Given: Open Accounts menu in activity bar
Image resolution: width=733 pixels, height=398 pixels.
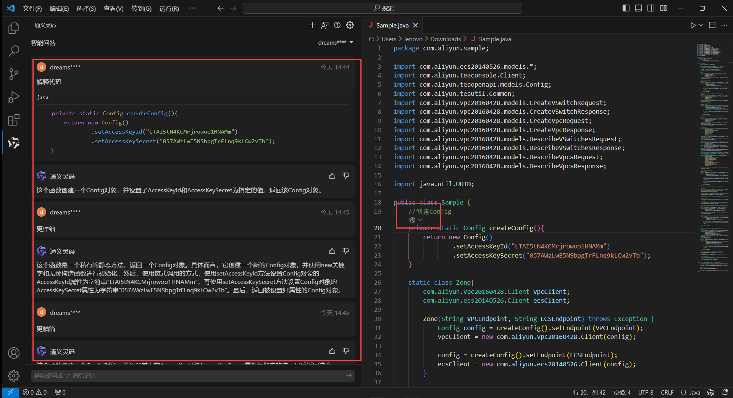Looking at the screenshot, I should pyautogui.click(x=14, y=353).
